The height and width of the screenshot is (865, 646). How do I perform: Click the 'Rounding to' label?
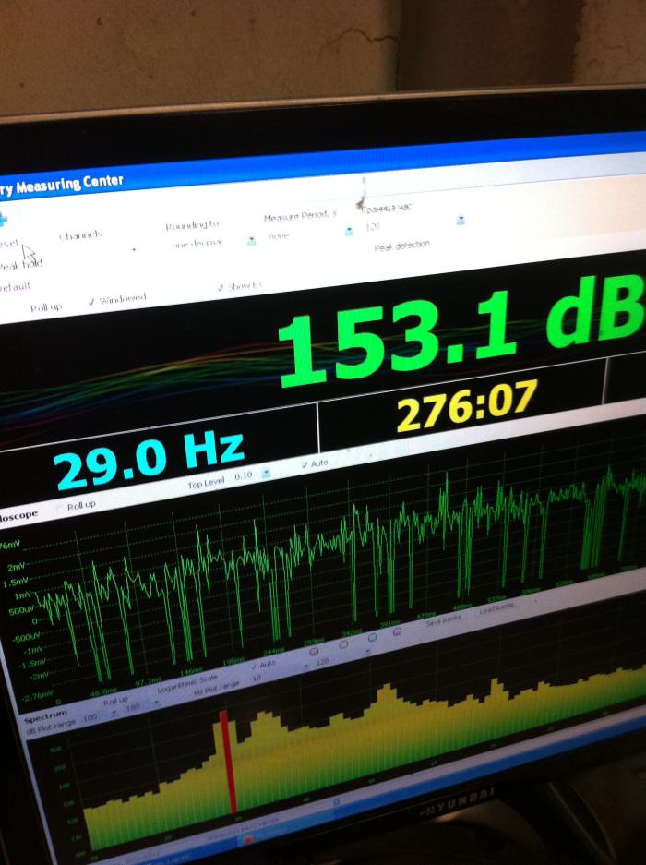click(x=192, y=225)
